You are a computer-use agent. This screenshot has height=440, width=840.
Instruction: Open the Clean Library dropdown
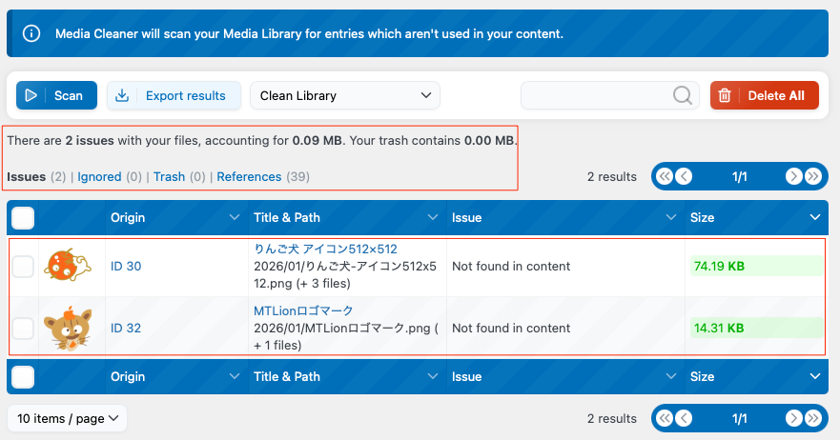[x=344, y=95]
